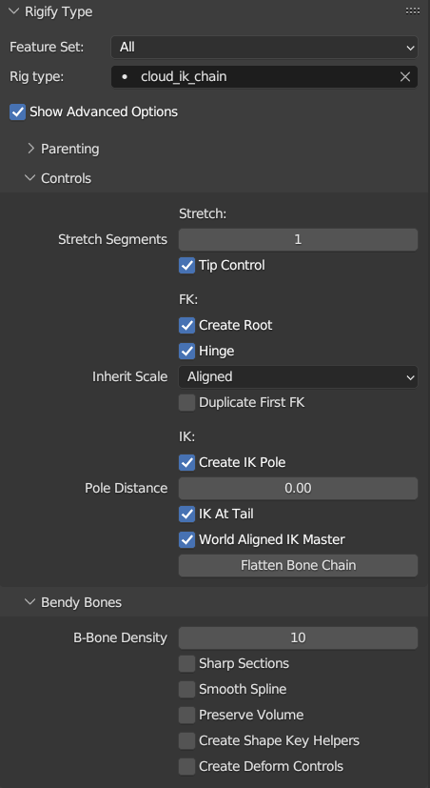Enable Preserve Volume checkbox
The image size is (430, 788).
[x=186, y=715]
